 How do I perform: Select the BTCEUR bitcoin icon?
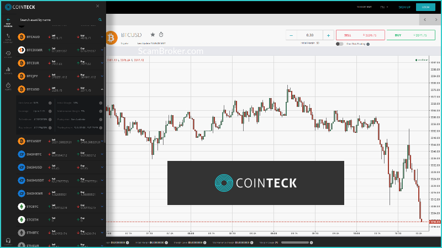(x=22, y=63)
